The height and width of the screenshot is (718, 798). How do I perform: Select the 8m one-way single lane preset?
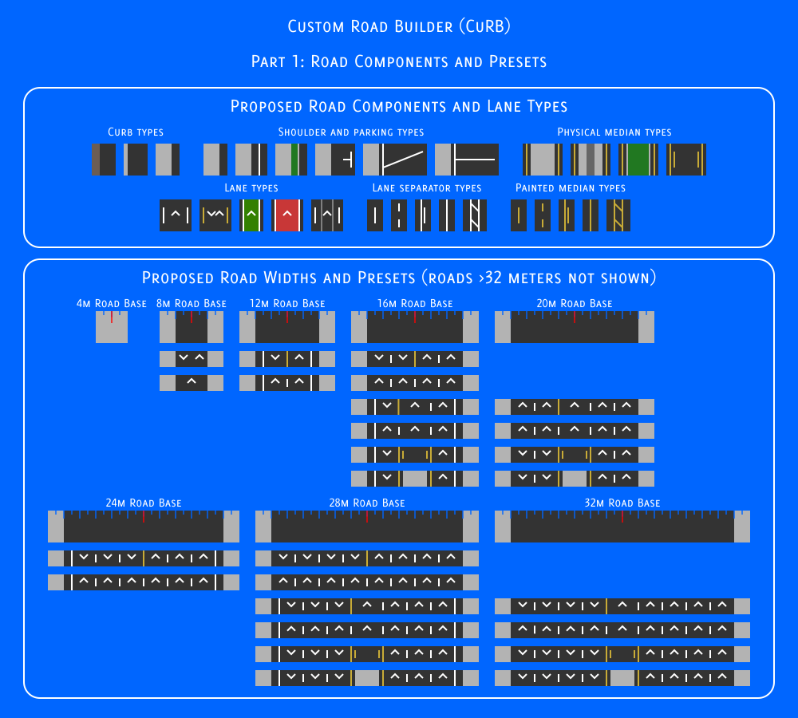(x=192, y=383)
